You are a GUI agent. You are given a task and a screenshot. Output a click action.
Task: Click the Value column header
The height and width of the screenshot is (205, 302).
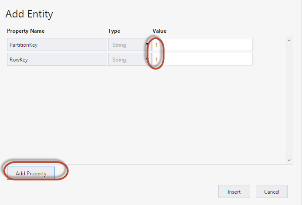coord(159,31)
